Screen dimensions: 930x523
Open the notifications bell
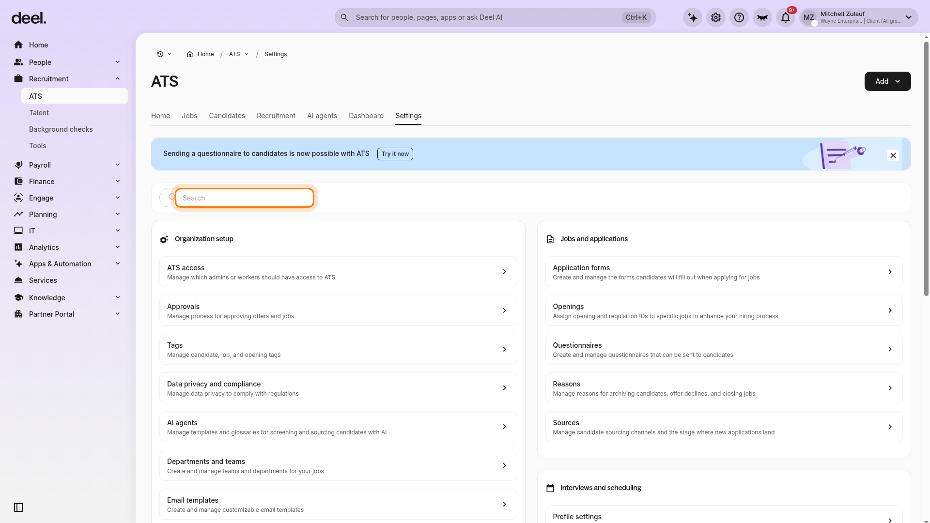786,17
